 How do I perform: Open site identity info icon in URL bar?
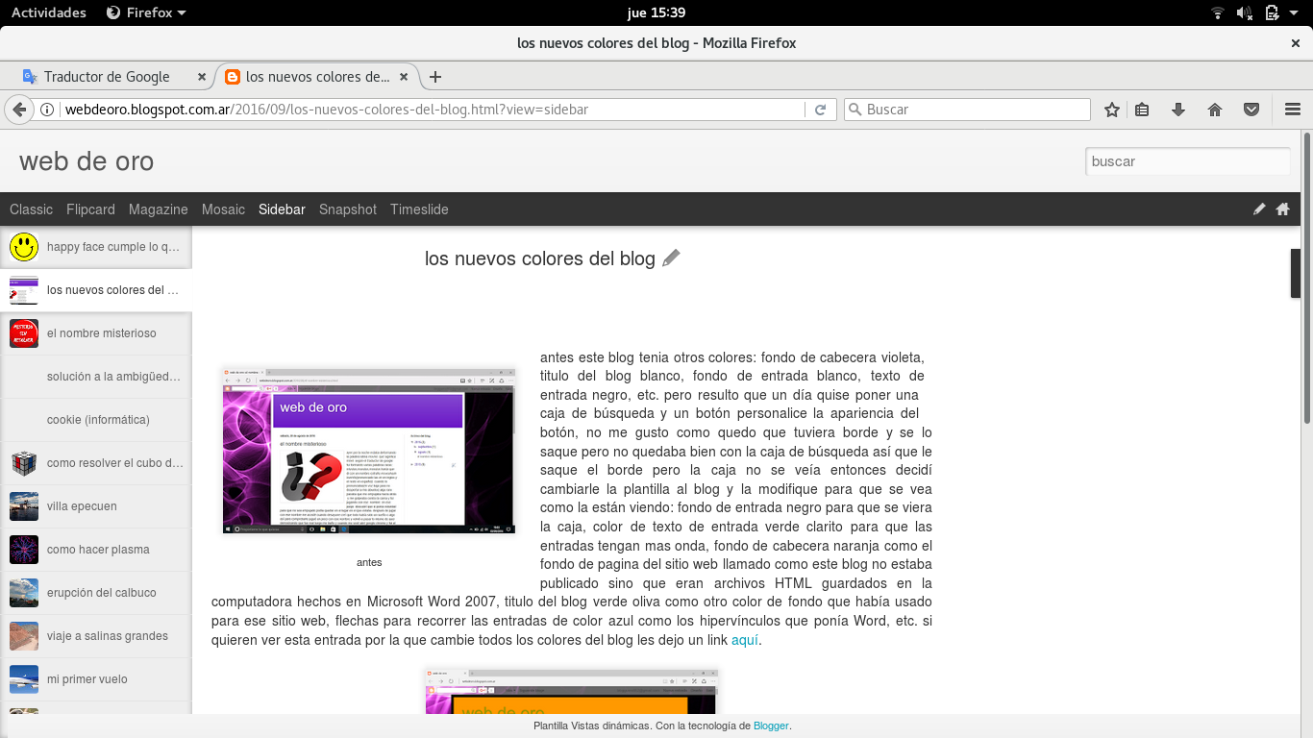coord(47,110)
